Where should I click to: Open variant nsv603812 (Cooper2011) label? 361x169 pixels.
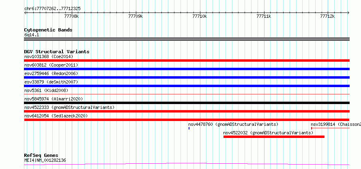[51, 65]
